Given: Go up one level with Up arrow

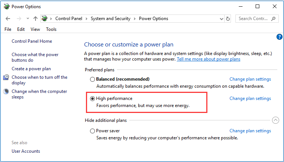Looking at the screenshot, I should tap(35, 19).
